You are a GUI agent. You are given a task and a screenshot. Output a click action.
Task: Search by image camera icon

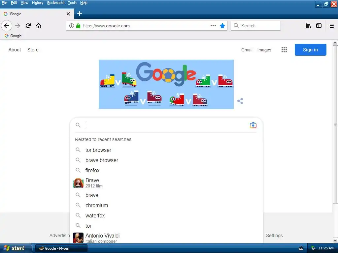tap(253, 125)
